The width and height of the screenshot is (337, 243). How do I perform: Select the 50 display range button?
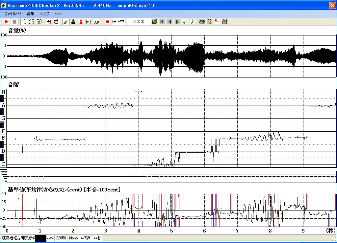click(39, 22)
